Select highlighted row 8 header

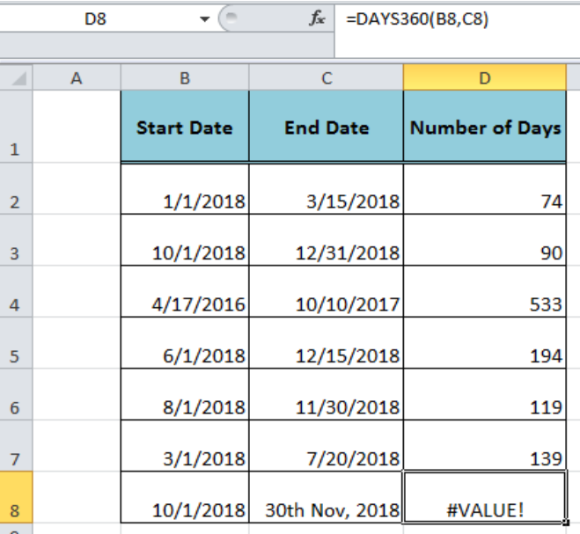[x=16, y=497]
